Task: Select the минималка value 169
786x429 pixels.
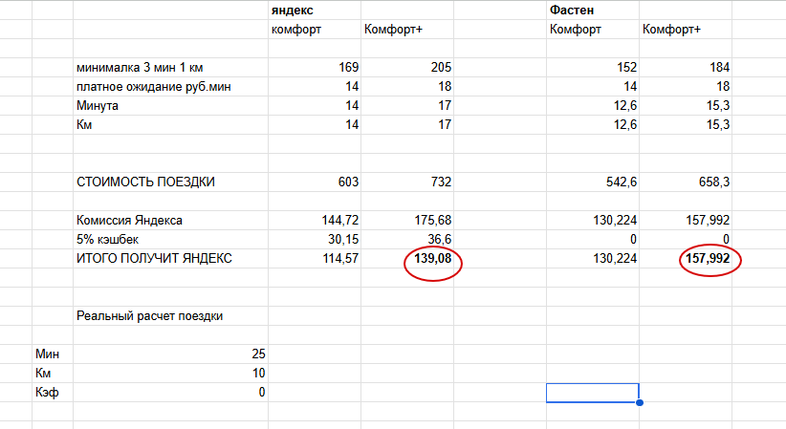Action: click(348, 67)
